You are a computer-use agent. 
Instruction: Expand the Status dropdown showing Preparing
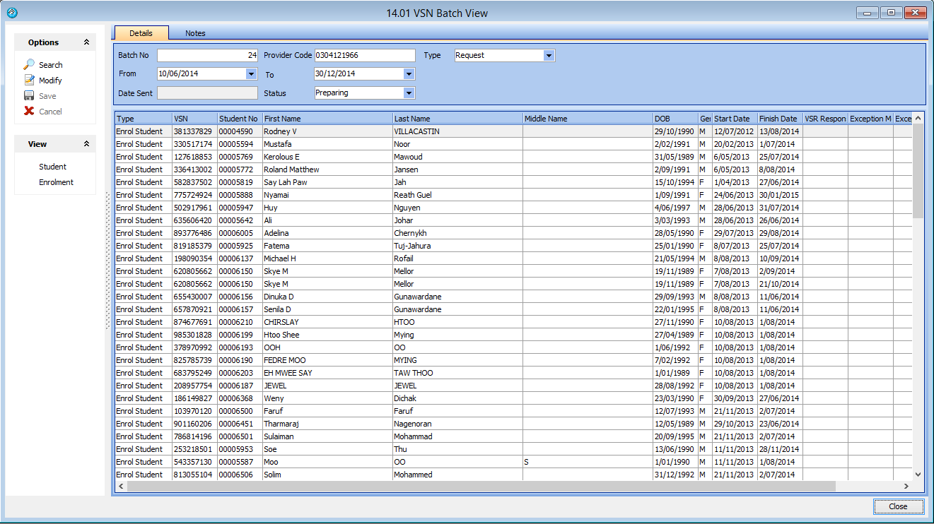[408, 93]
